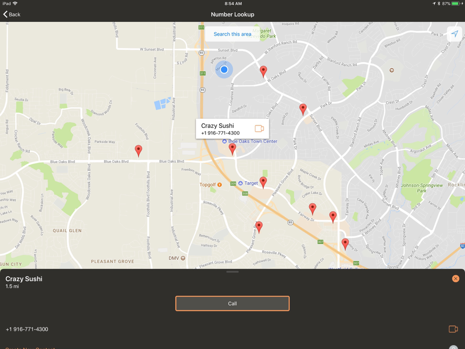Tap video icon in Crazy Sushi callout
The image size is (465, 349).
coord(259,128)
